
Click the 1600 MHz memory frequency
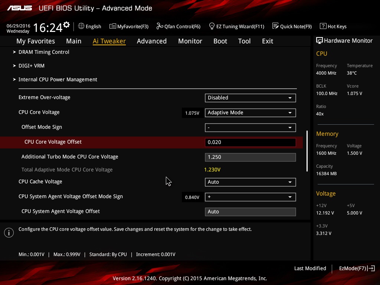click(326, 153)
